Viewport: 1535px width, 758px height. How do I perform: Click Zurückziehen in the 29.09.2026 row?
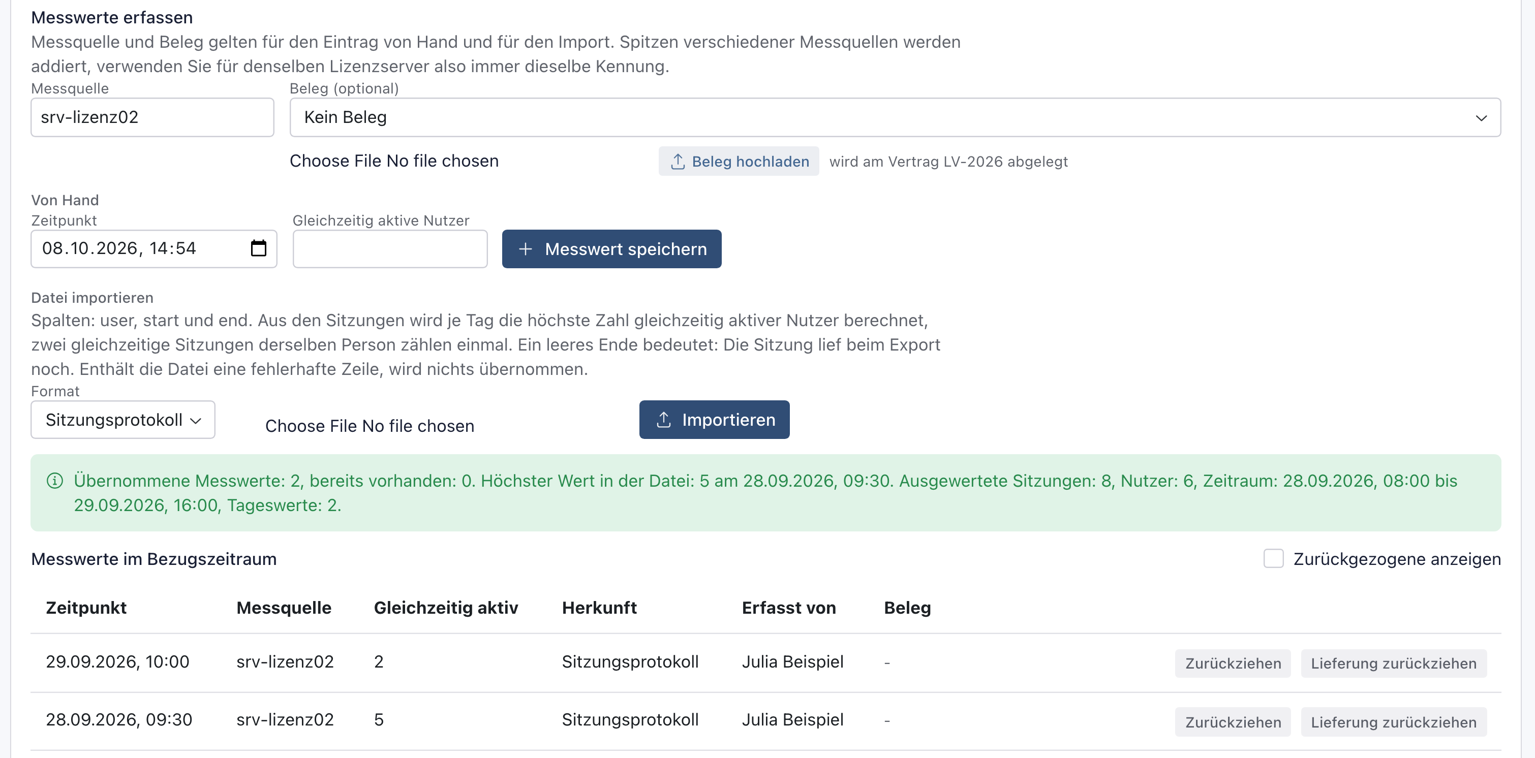(1233, 664)
